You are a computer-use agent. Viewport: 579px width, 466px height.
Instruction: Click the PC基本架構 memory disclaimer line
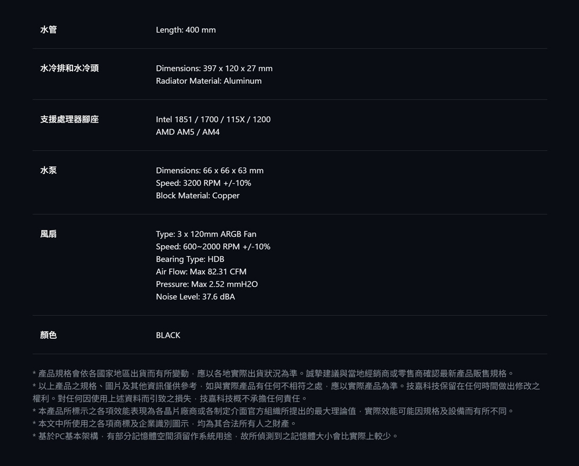[x=215, y=436]
